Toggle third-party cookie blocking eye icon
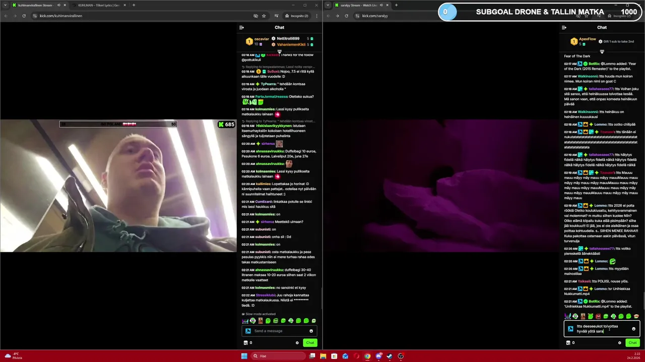Image resolution: width=645 pixels, height=362 pixels. (255, 16)
